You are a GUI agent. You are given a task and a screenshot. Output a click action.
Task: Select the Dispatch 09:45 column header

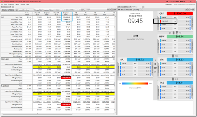coord(66,14)
